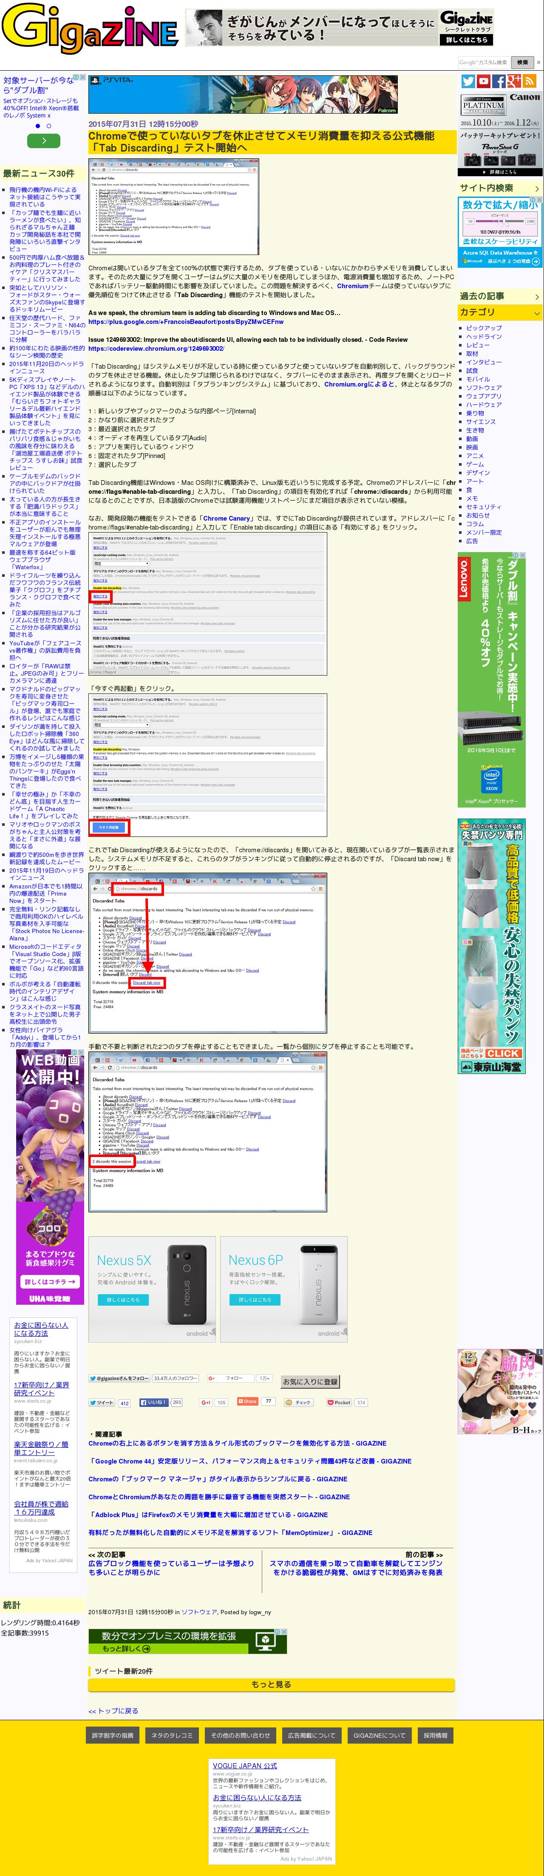
Task: Click トップに戻る link
Action: [x=113, y=1711]
